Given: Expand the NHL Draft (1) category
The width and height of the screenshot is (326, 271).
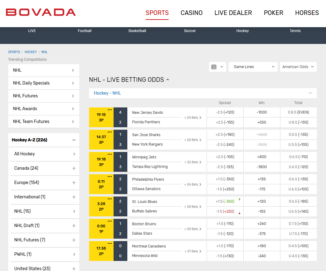Looking at the screenshot, I should pos(74,226).
